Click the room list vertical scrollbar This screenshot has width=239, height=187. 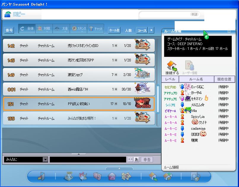coord(158,99)
